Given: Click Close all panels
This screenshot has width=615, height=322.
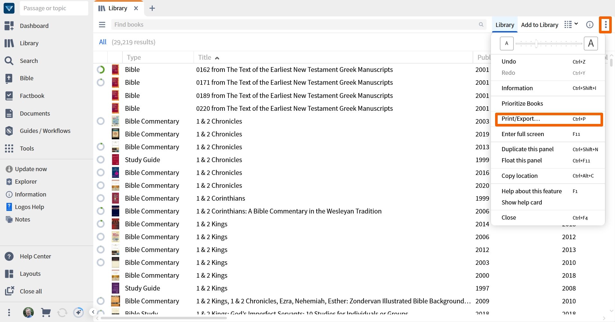Looking at the screenshot, I should click(23, 291).
